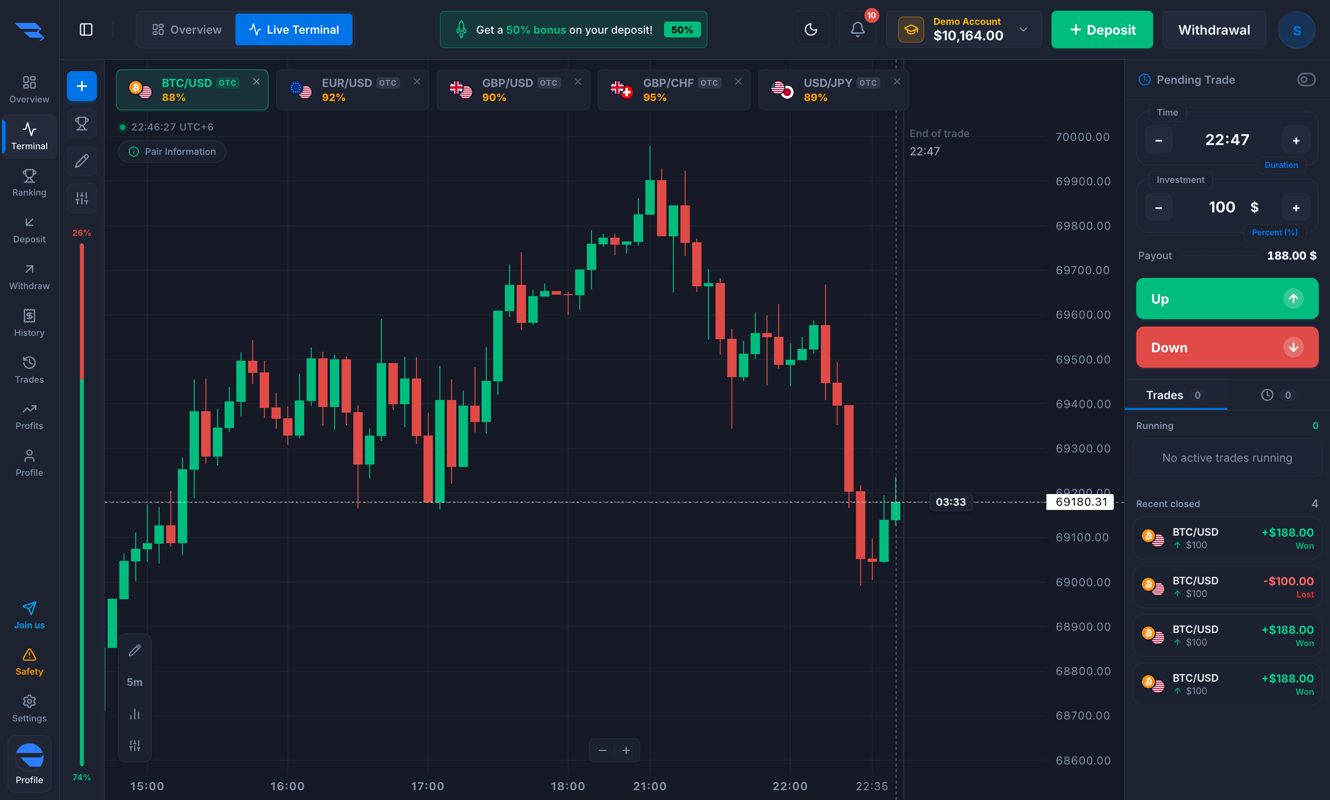1330x800 pixels.
Task: Open the notifications bell
Action: 858,29
